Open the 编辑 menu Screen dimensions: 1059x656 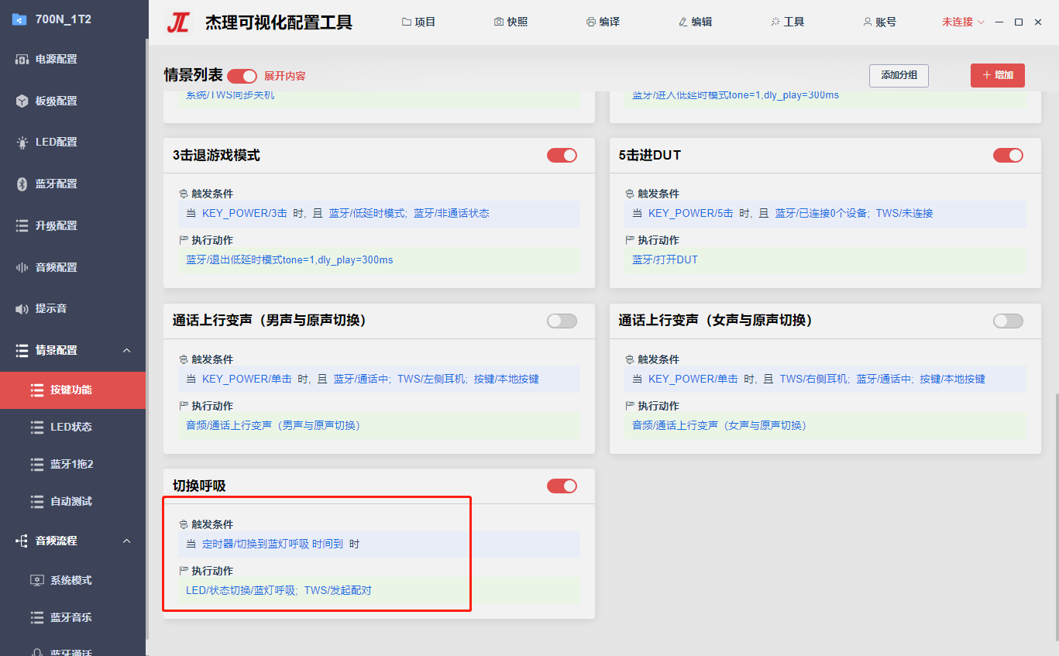(x=695, y=22)
